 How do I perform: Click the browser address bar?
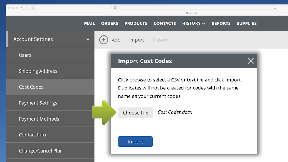198,8
